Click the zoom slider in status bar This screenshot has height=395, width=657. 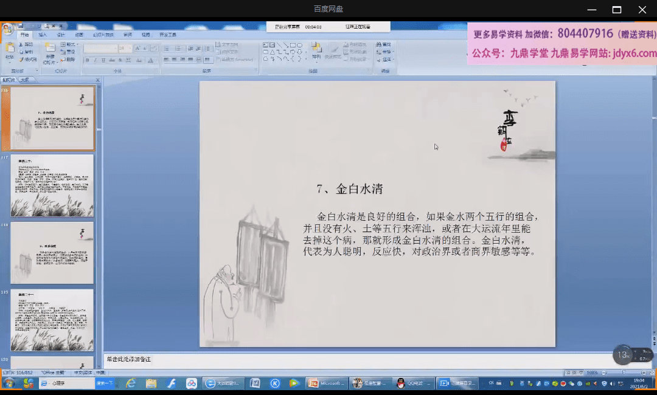coord(623,373)
